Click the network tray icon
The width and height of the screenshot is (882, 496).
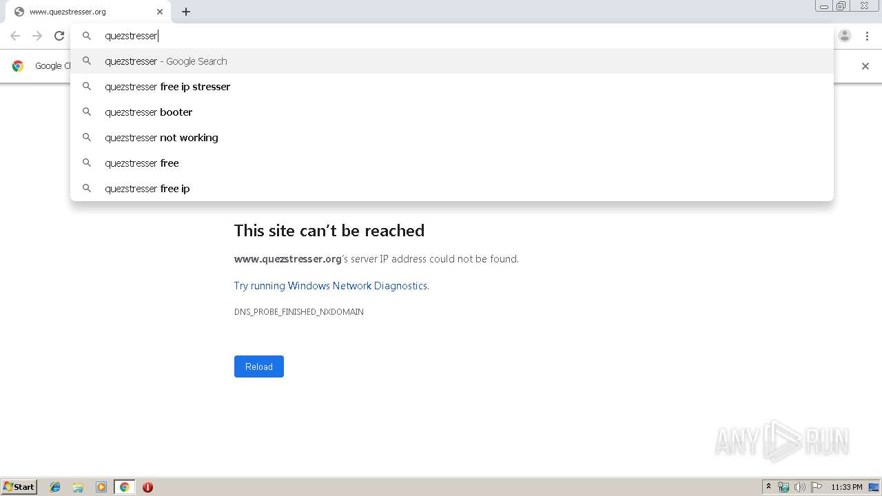click(x=783, y=487)
